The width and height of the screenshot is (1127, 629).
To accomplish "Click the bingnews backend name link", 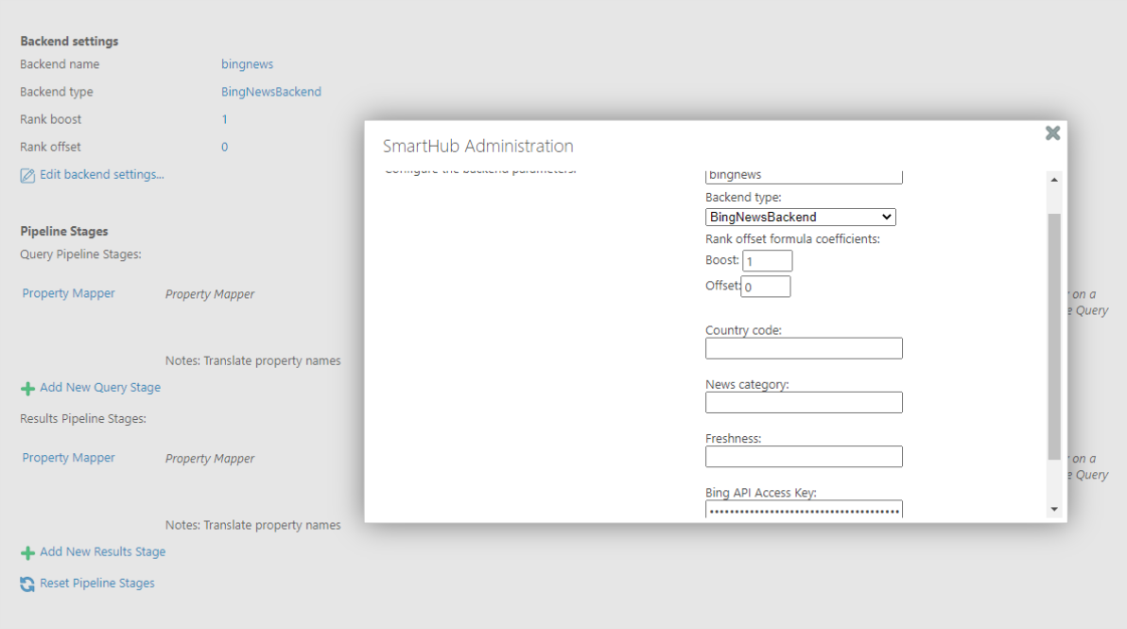I will pos(247,64).
